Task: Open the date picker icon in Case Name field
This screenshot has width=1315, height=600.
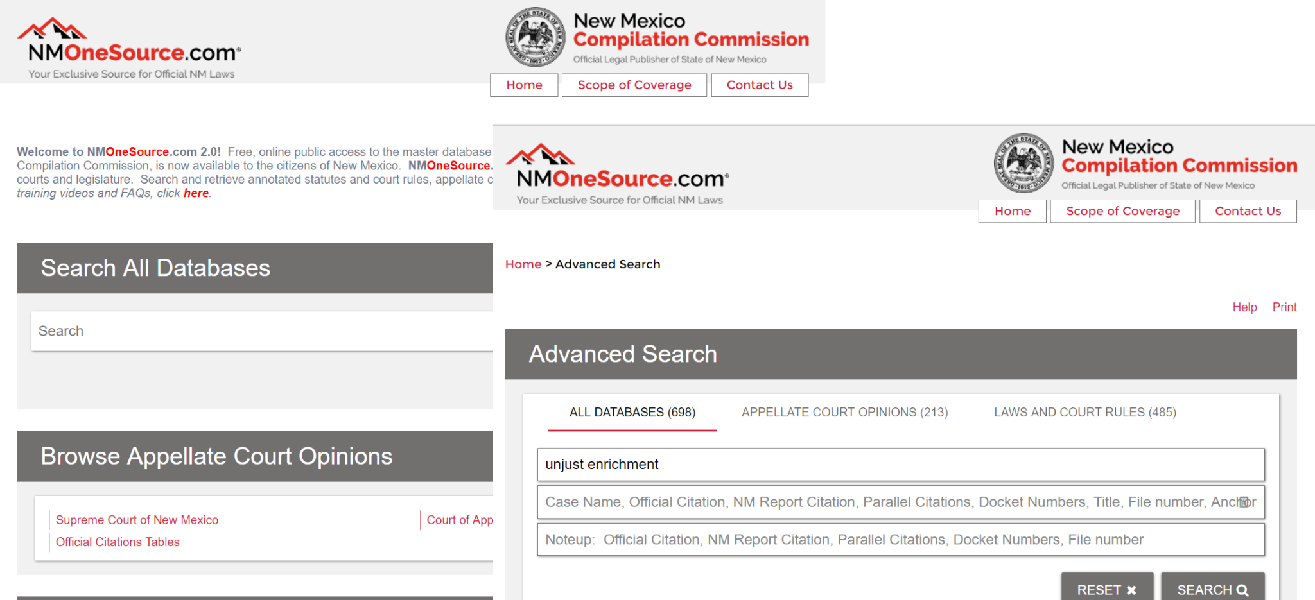Action: 1244,502
